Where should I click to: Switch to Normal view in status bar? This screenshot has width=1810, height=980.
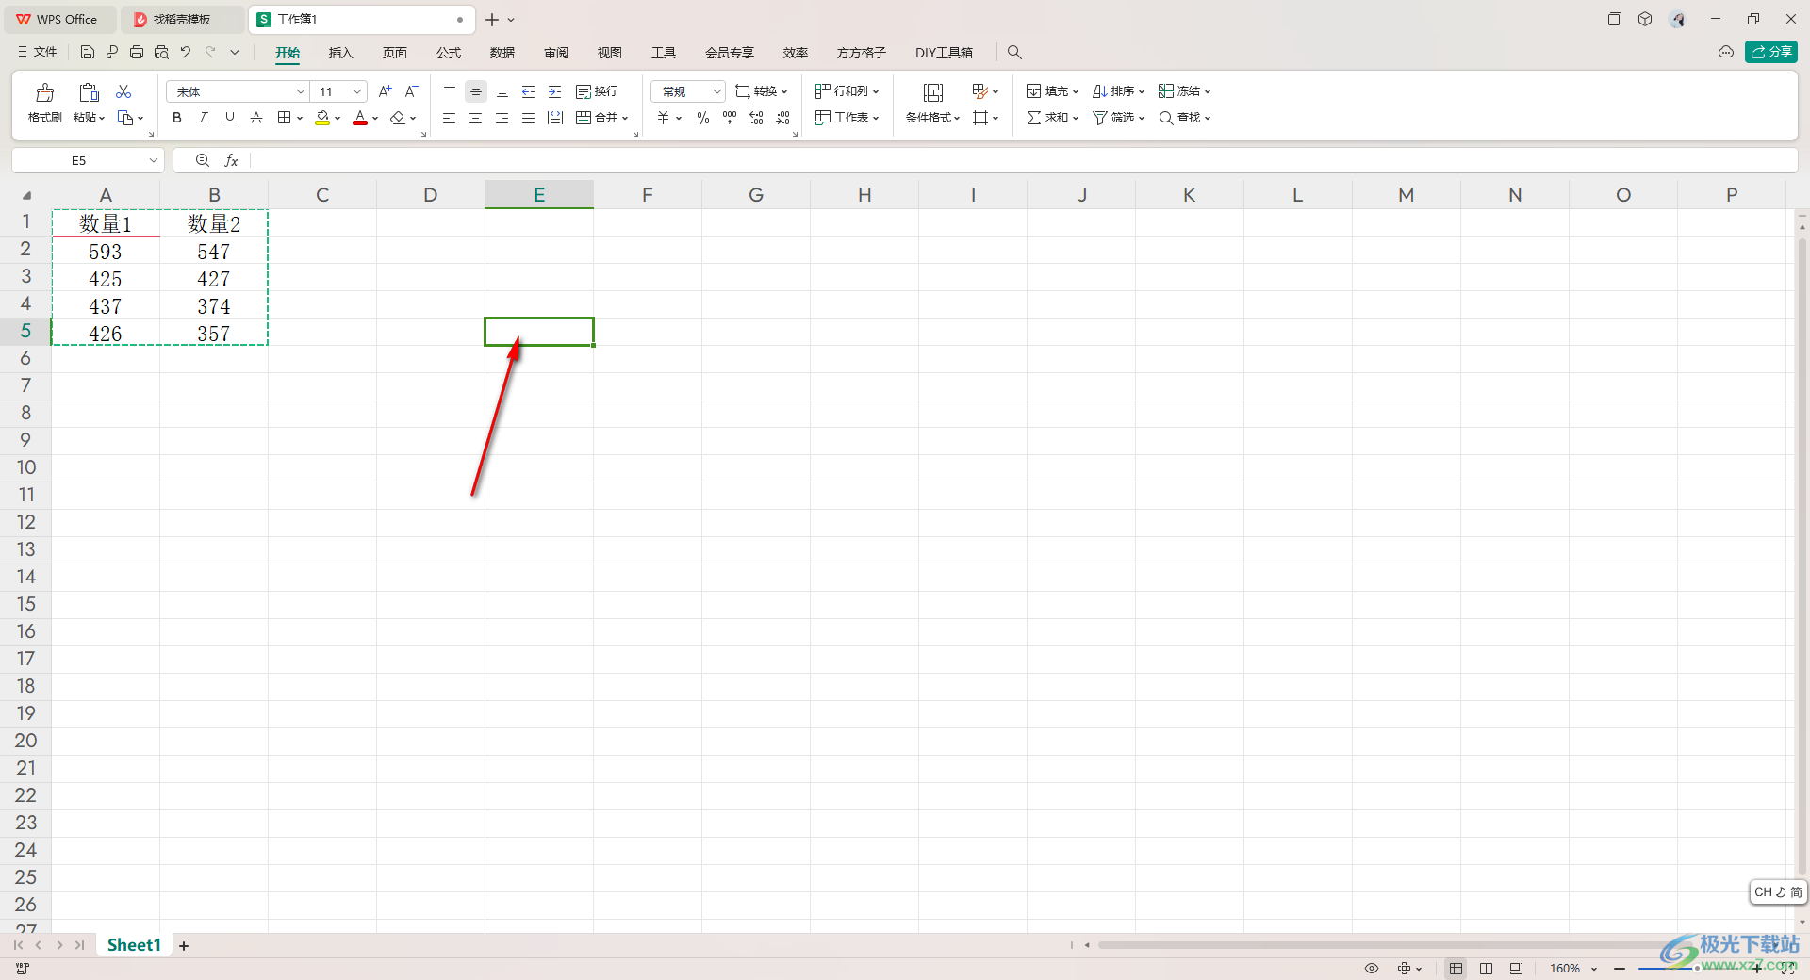[x=1456, y=969]
